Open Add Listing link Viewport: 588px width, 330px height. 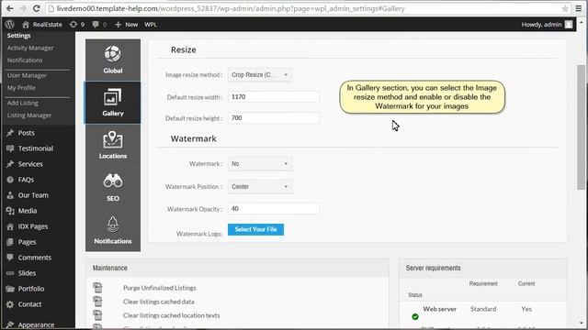tap(22, 103)
